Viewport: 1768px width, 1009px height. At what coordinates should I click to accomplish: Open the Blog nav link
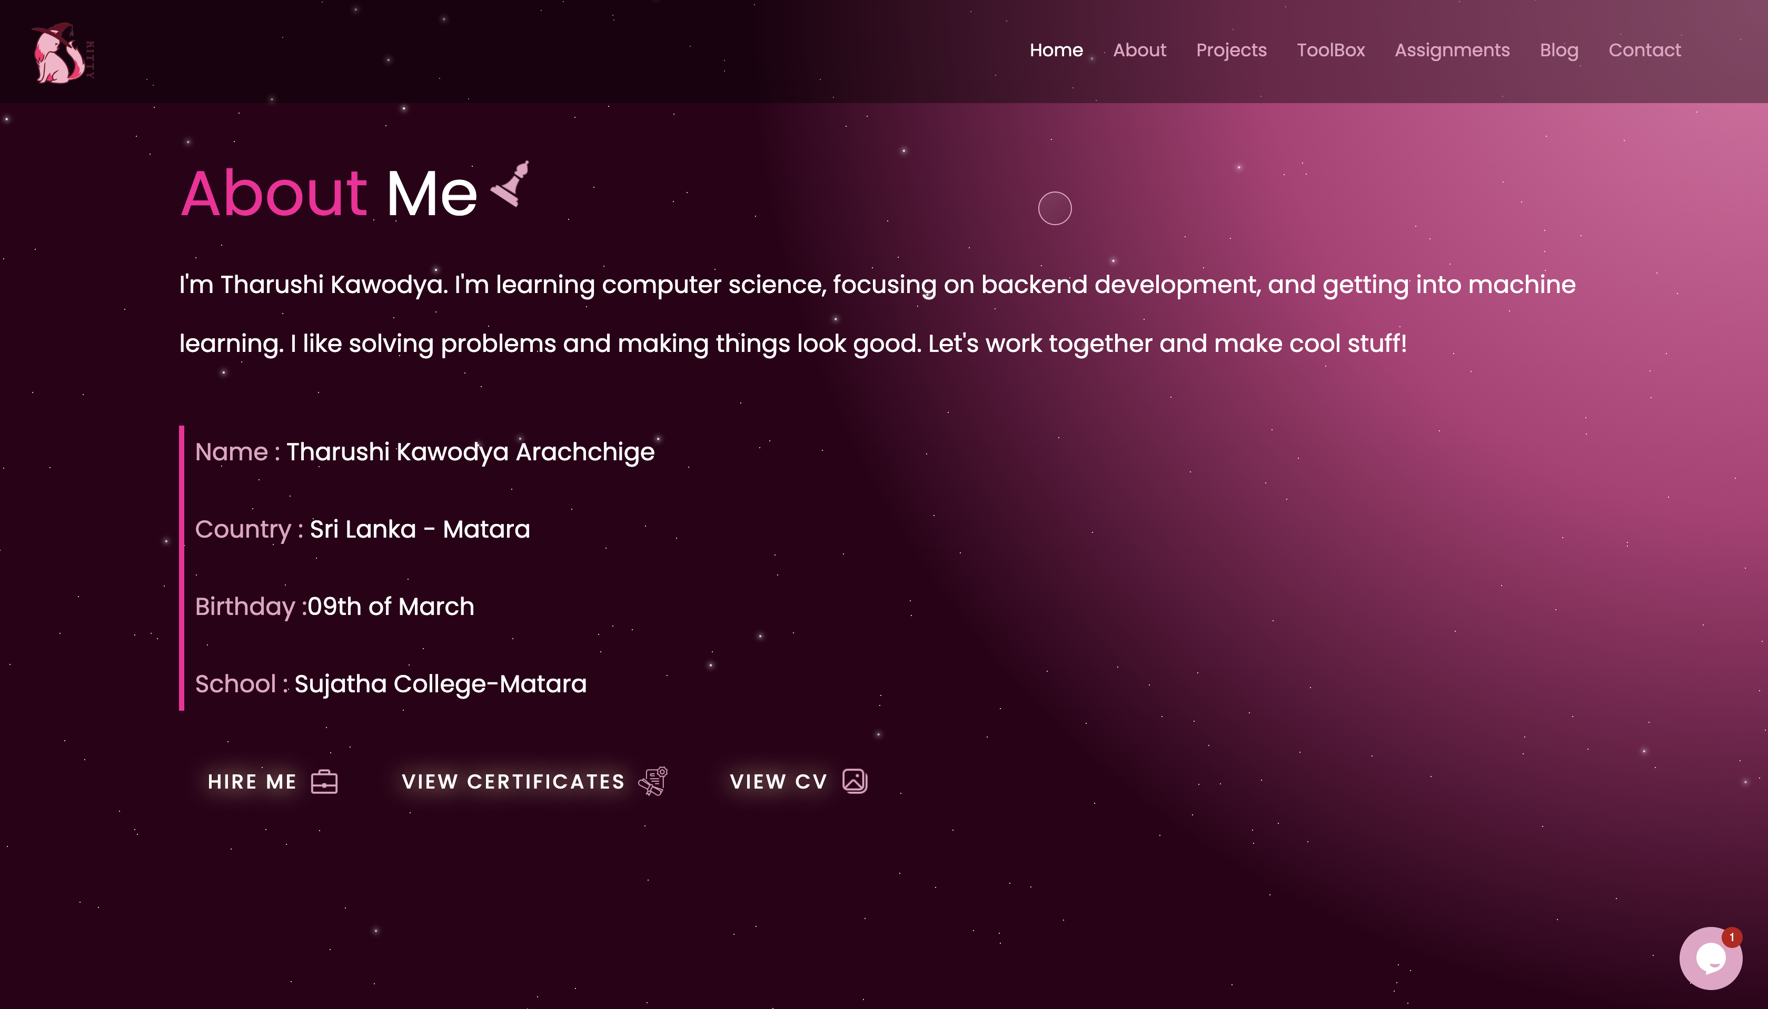[1558, 50]
